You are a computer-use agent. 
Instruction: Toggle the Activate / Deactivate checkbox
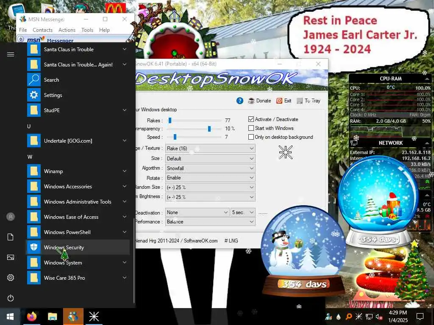click(x=251, y=119)
